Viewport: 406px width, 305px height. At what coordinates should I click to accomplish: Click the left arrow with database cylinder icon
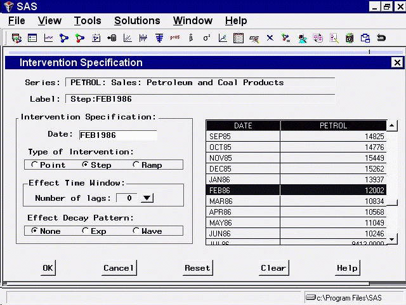pyautogui.click(x=112, y=38)
